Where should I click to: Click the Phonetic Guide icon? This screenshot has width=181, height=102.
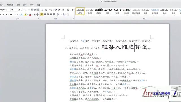click(35, 10)
